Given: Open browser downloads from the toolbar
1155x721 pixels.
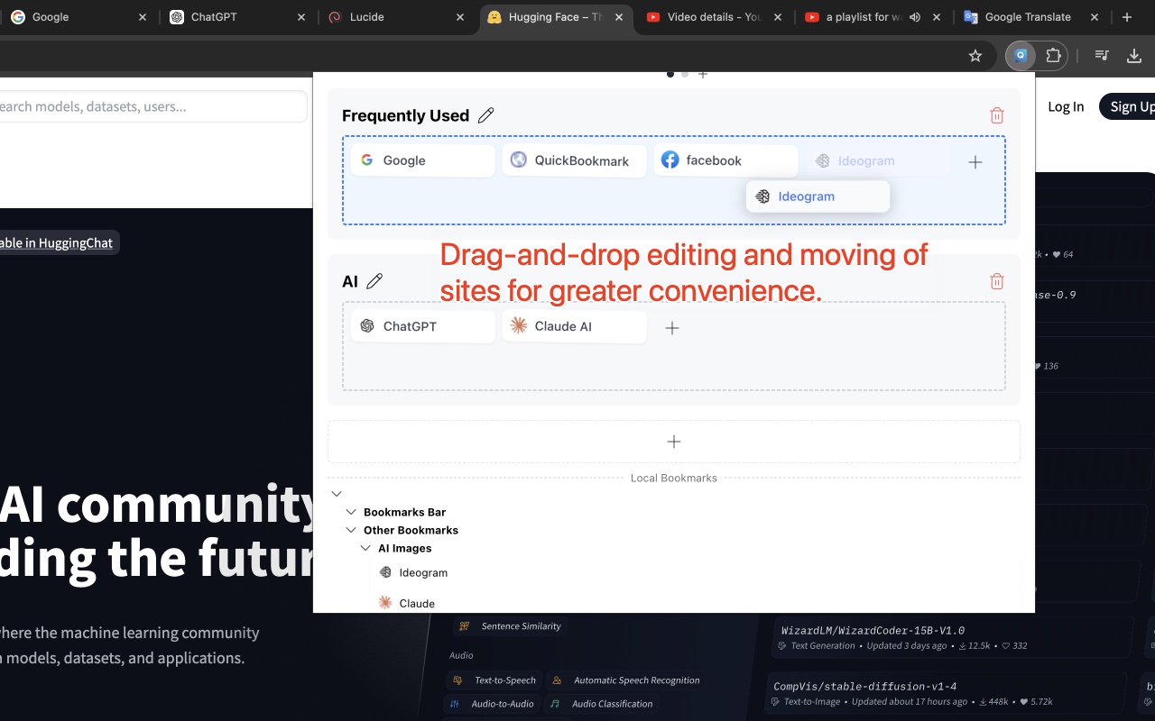Looking at the screenshot, I should coord(1133,55).
